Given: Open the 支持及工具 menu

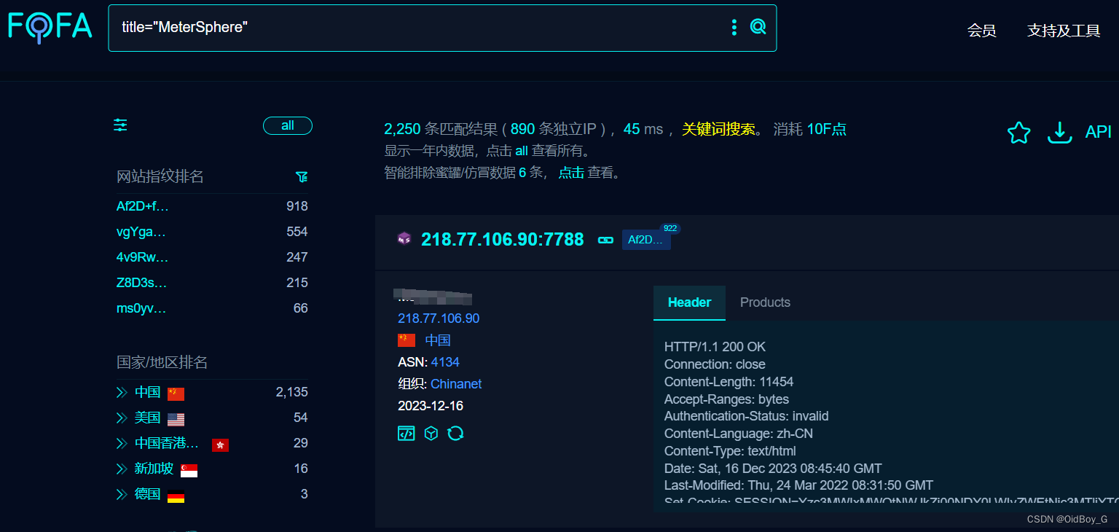Looking at the screenshot, I should [1064, 31].
